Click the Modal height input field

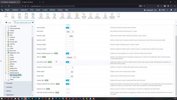point(69,72)
